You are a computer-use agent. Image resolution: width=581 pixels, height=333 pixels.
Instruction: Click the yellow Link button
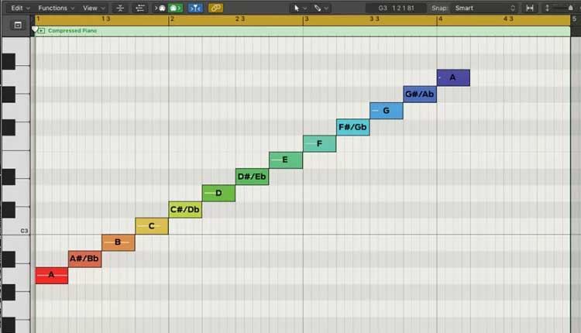(x=215, y=8)
